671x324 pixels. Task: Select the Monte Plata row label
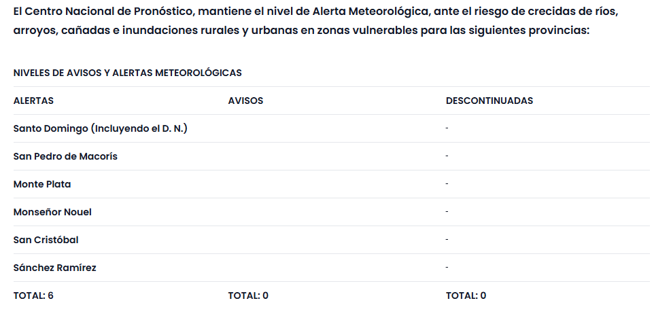click(42, 184)
